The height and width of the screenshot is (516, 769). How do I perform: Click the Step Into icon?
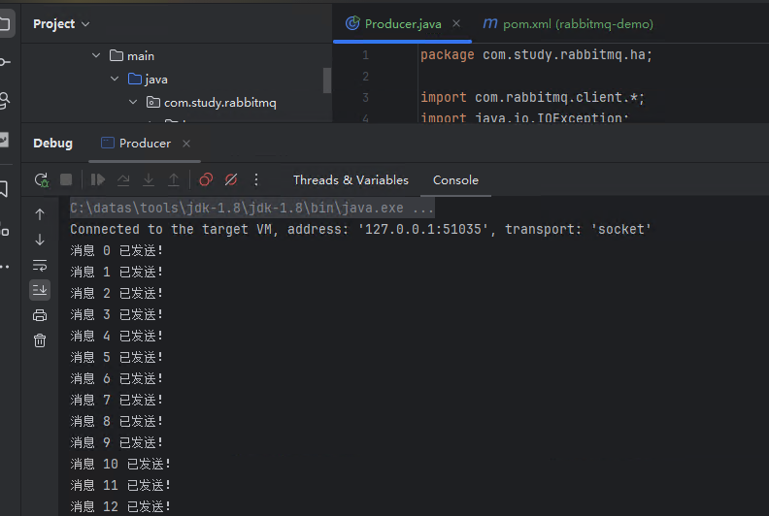click(149, 179)
